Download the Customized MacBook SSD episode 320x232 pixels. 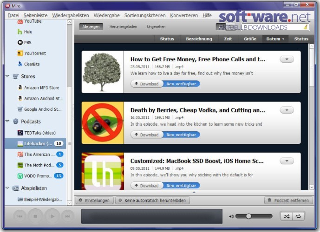147,186
